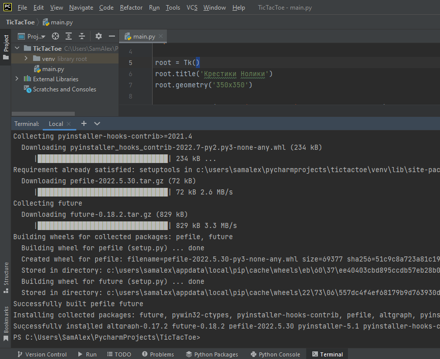This screenshot has width=440, height=359.
Task: Click the 72 kB download progress bar
Action: tap(103, 192)
